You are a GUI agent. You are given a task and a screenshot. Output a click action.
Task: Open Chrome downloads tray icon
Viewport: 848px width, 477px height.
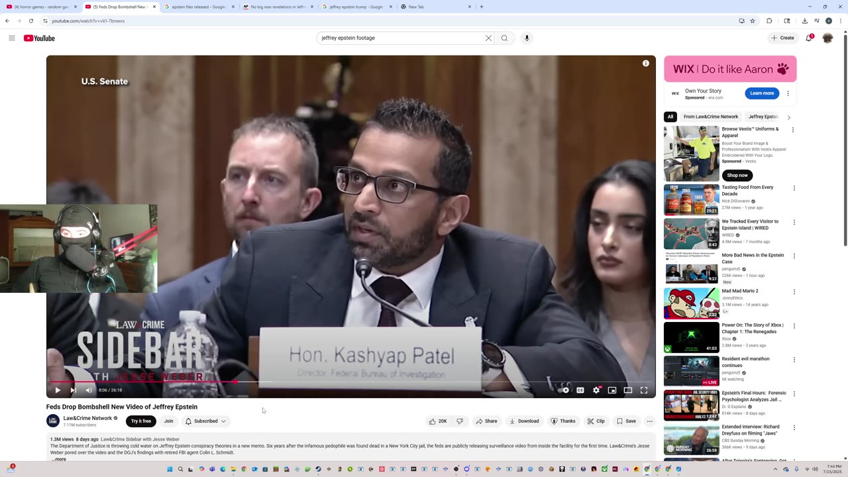pos(804,21)
